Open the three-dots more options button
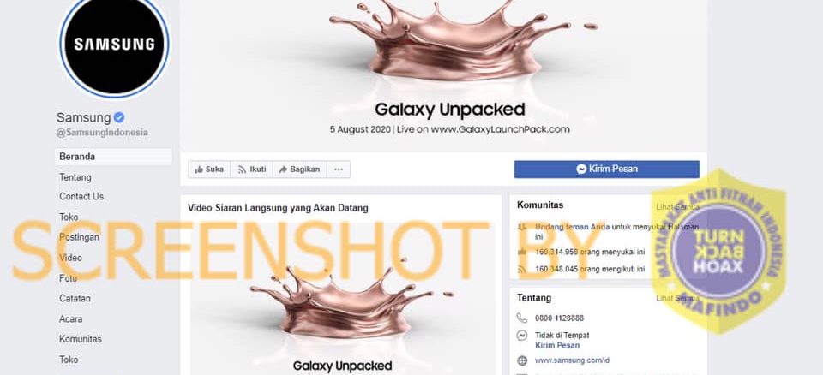The width and height of the screenshot is (823, 375). pyautogui.click(x=339, y=170)
